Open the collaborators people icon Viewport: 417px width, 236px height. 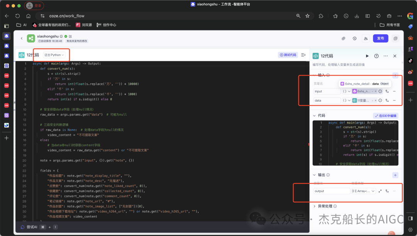(366, 39)
